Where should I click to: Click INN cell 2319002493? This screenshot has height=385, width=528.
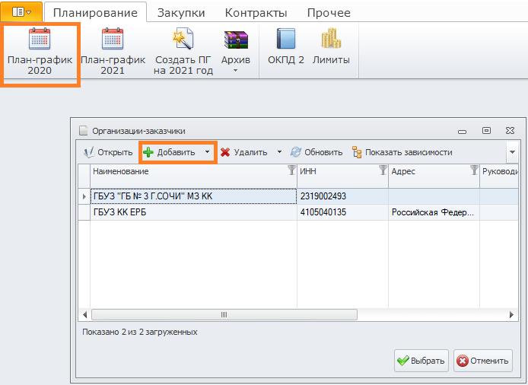tap(342, 196)
